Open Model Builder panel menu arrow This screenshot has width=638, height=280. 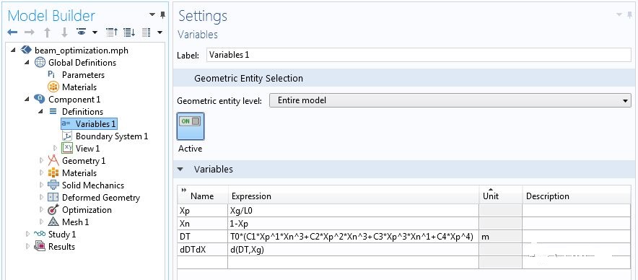[152, 14]
